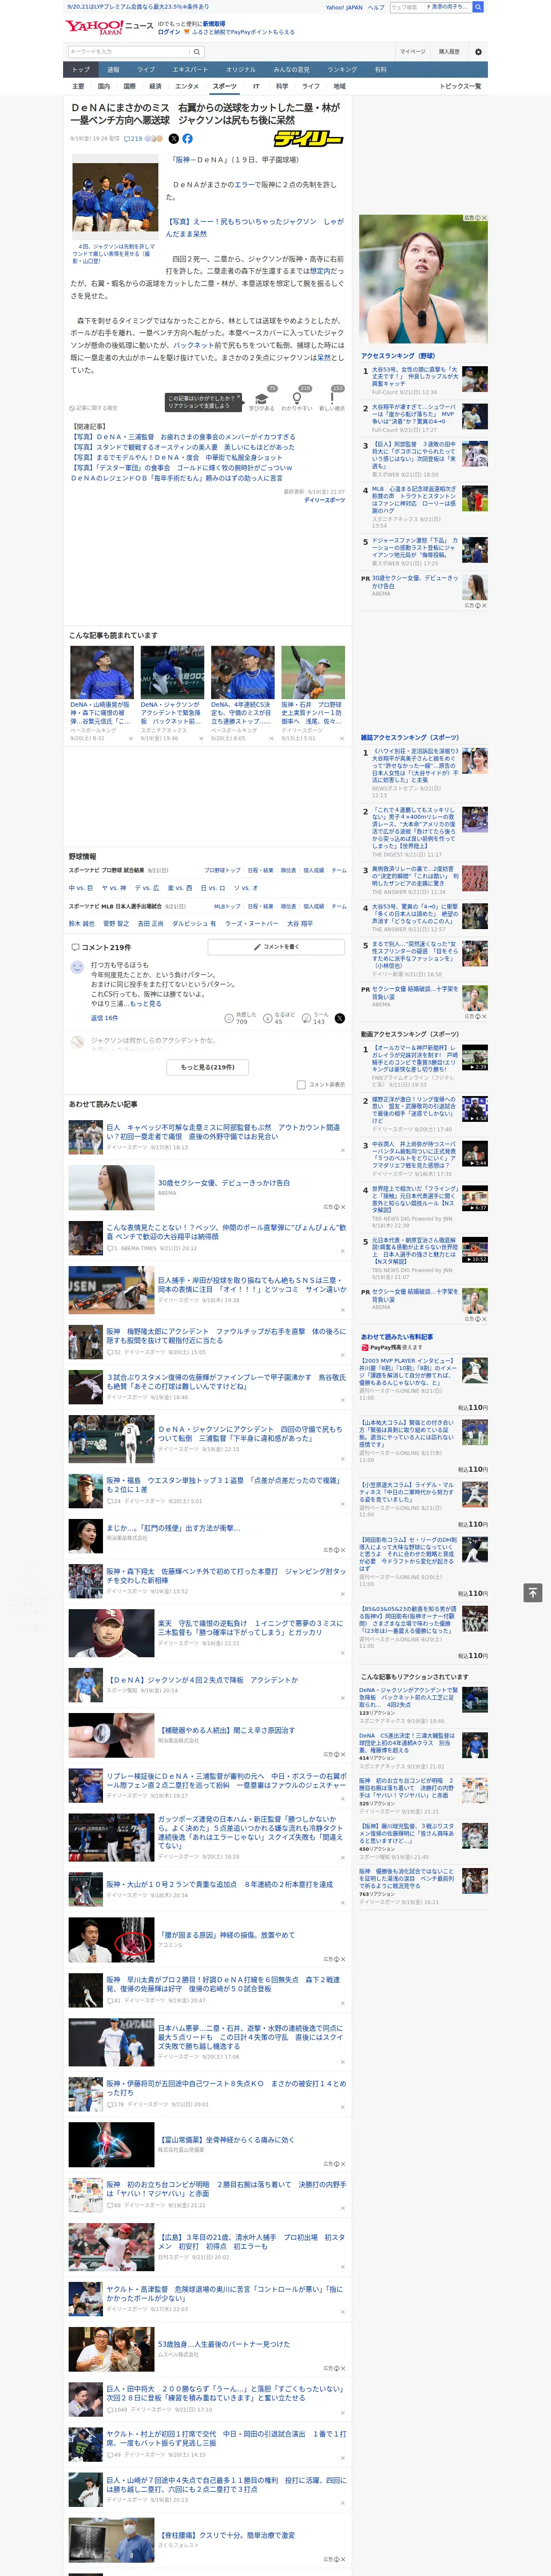Dismiss the DeNA・山﨑康晃 recommended card

(130, 739)
